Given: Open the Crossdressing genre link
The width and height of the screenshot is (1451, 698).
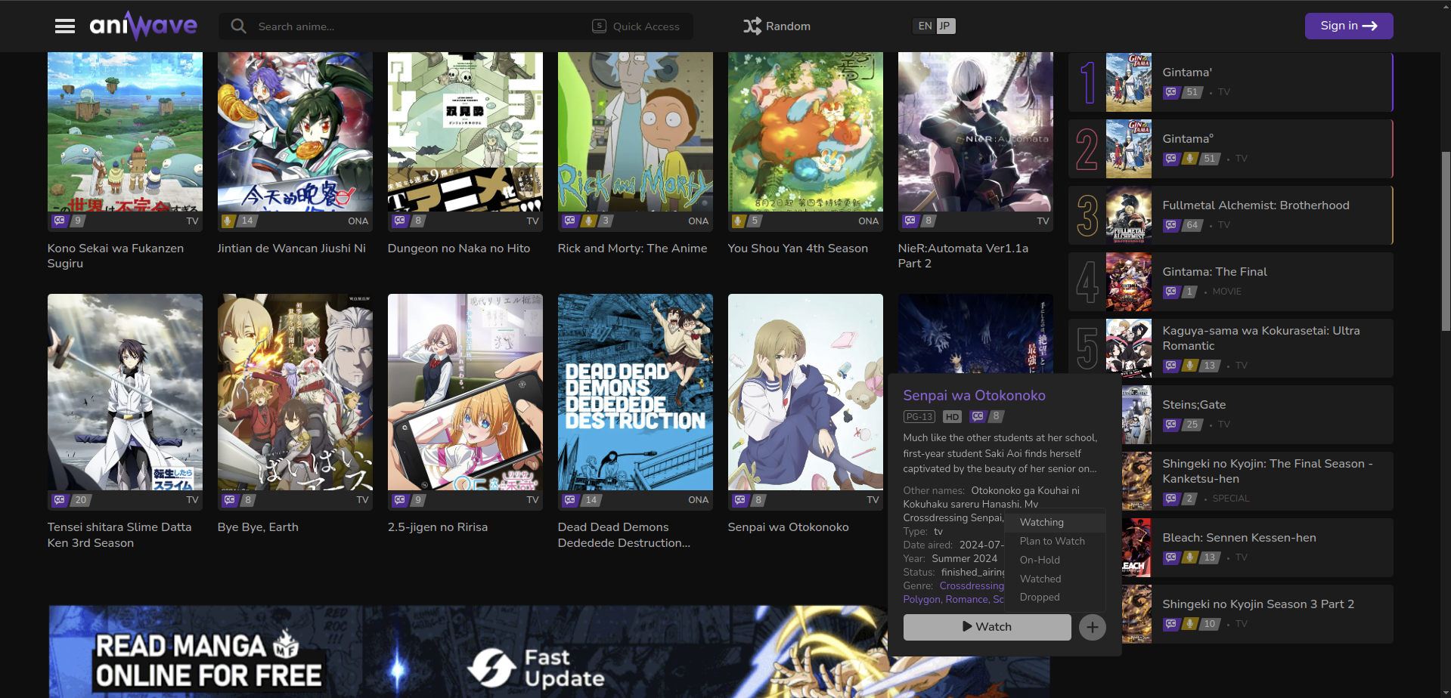Looking at the screenshot, I should 972,586.
